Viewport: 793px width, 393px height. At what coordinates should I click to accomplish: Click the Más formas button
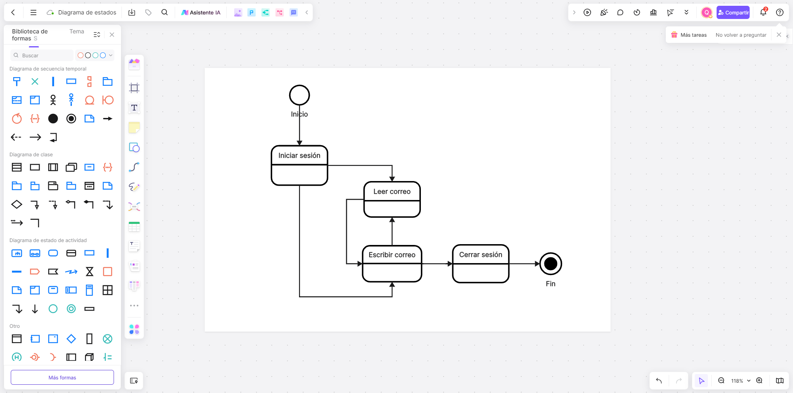62,377
